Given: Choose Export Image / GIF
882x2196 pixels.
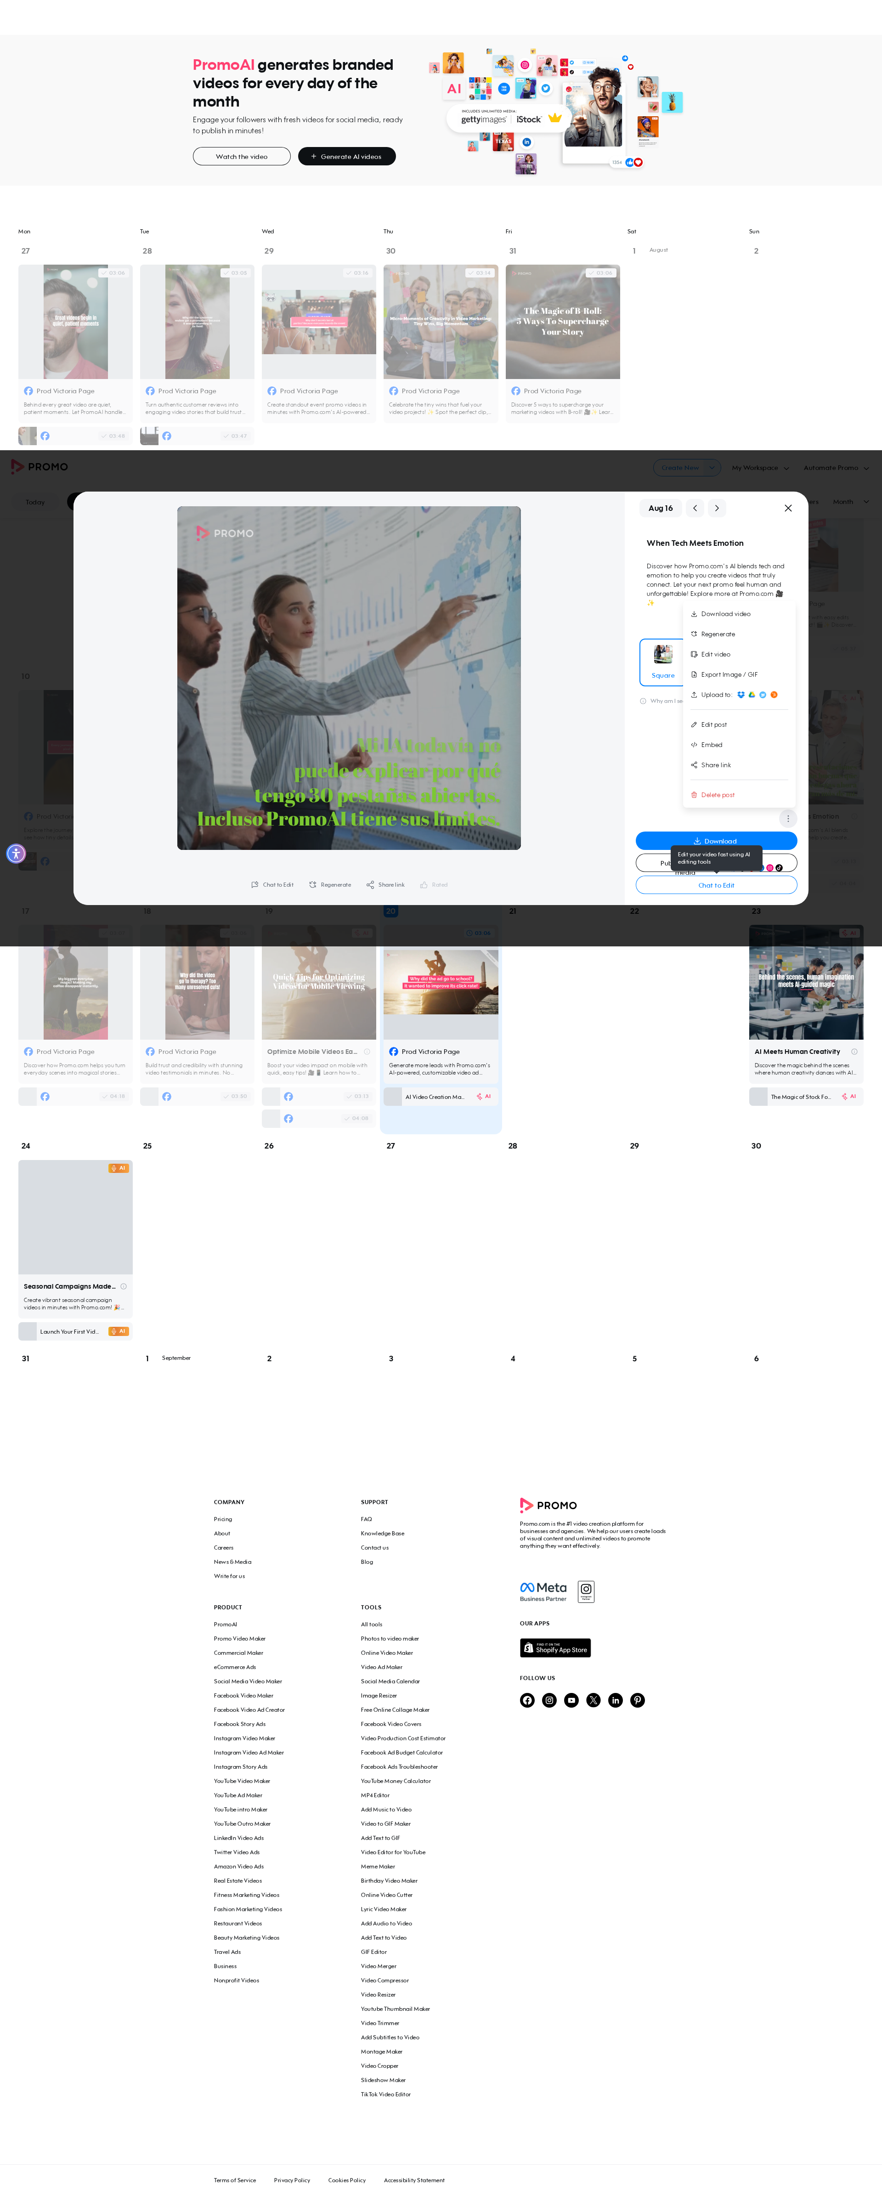Looking at the screenshot, I should click(x=724, y=674).
